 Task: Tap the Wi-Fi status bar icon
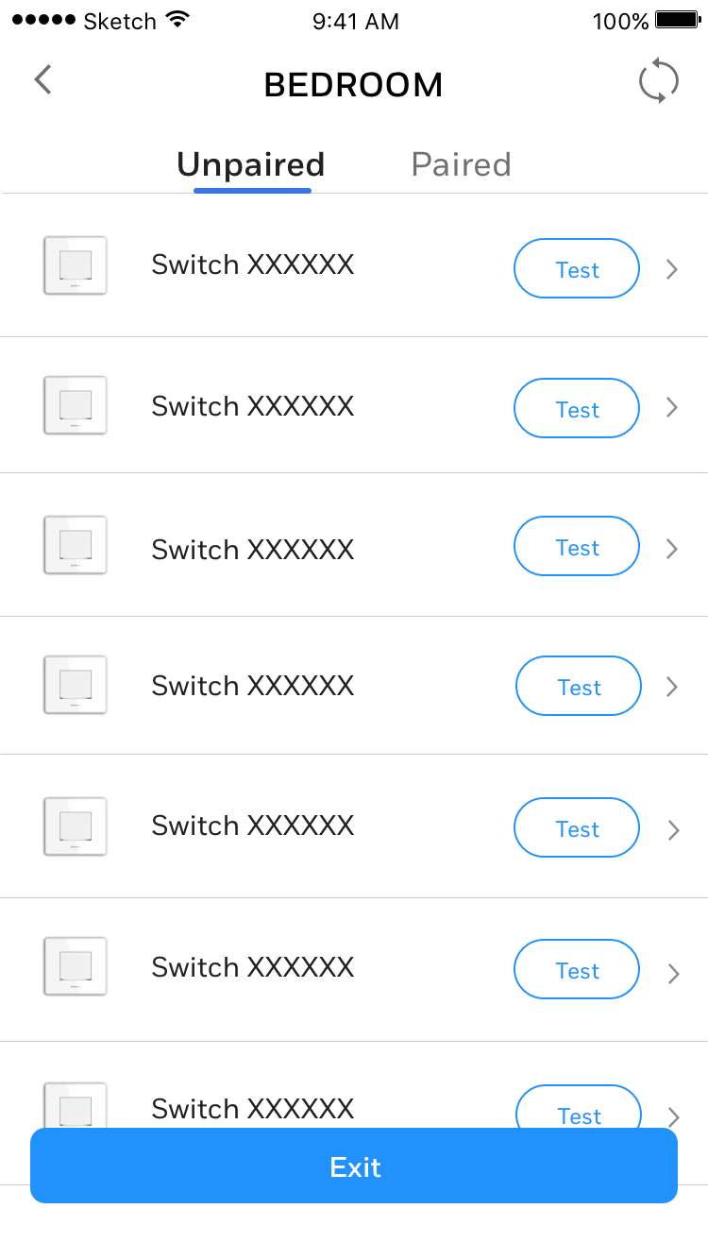(x=177, y=20)
